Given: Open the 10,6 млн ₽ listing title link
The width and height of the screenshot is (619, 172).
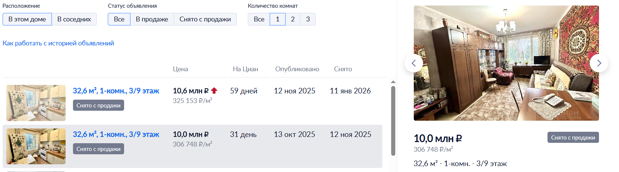Looking at the screenshot, I should click(116, 91).
